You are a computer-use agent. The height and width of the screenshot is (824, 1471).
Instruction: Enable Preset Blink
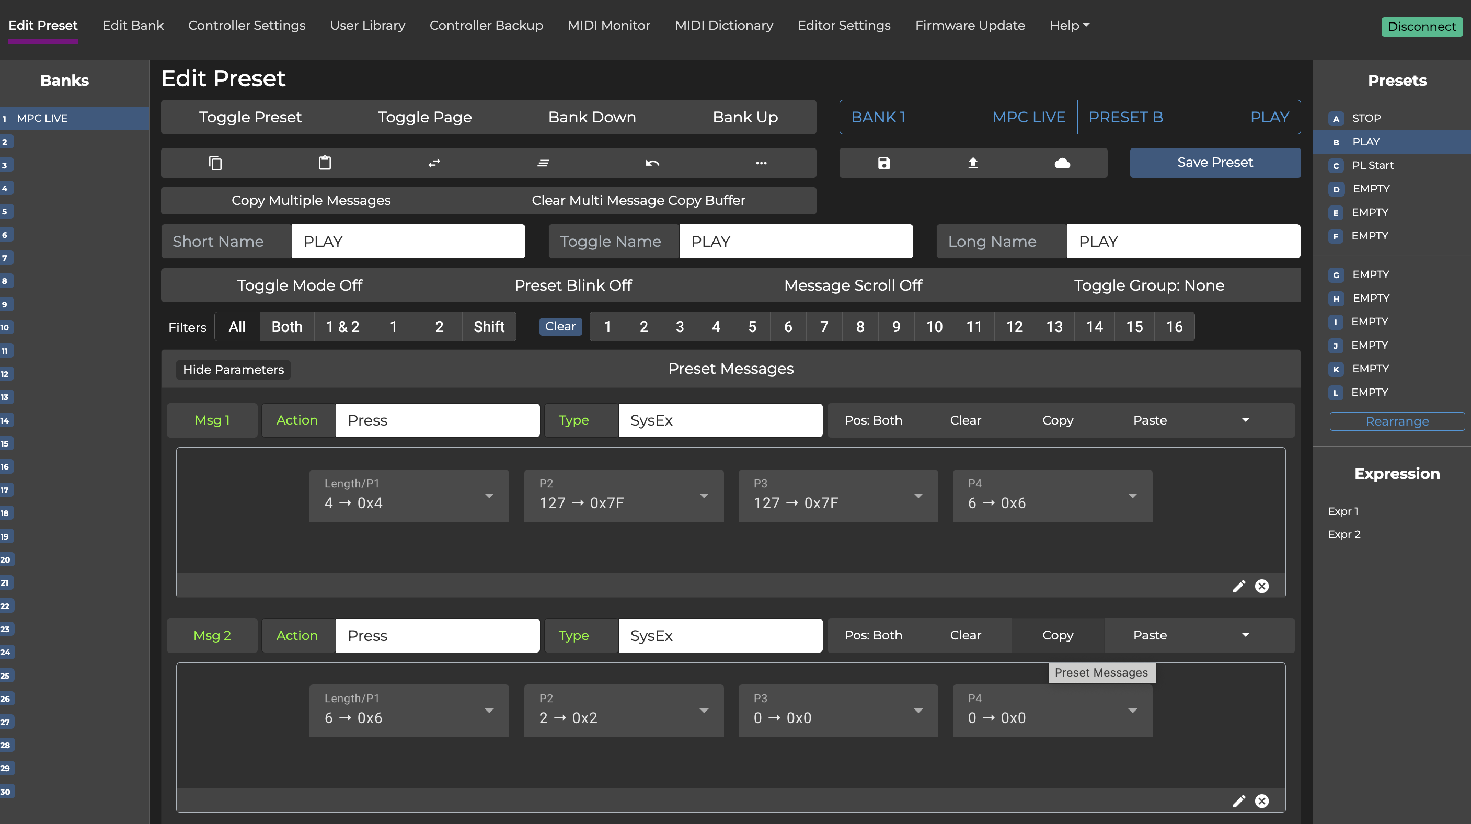[x=573, y=285]
